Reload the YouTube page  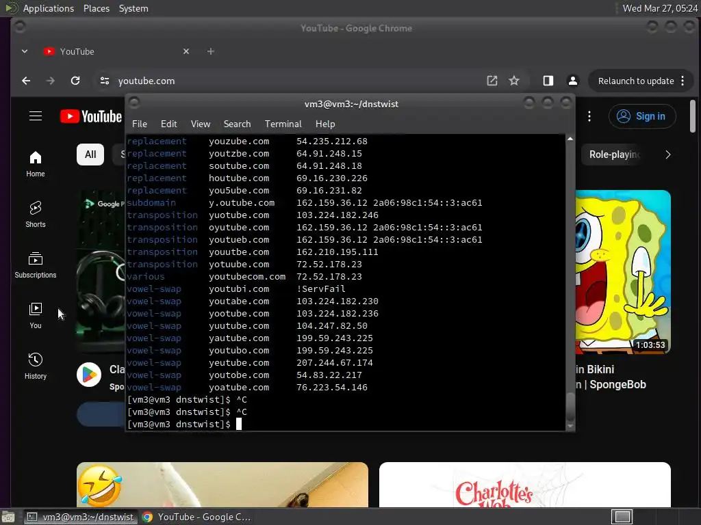(x=75, y=81)
